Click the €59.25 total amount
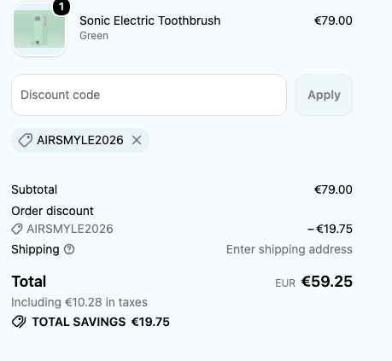Screen dimensions: 392x361 pyautogui.click(x=327, y=282)
